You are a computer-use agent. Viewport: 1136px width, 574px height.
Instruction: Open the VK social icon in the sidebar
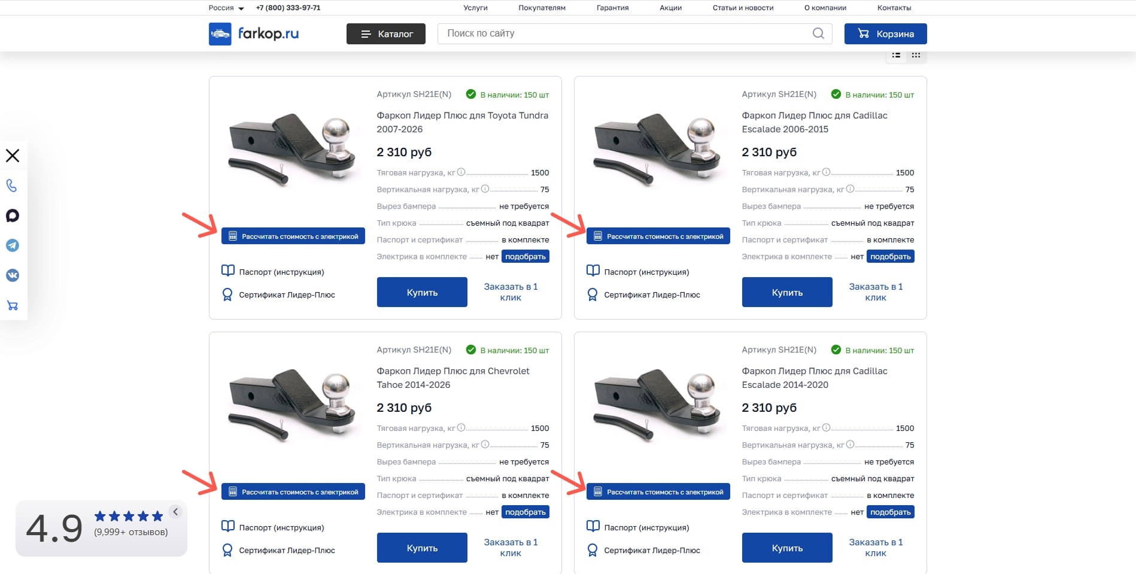pos(12,275)
